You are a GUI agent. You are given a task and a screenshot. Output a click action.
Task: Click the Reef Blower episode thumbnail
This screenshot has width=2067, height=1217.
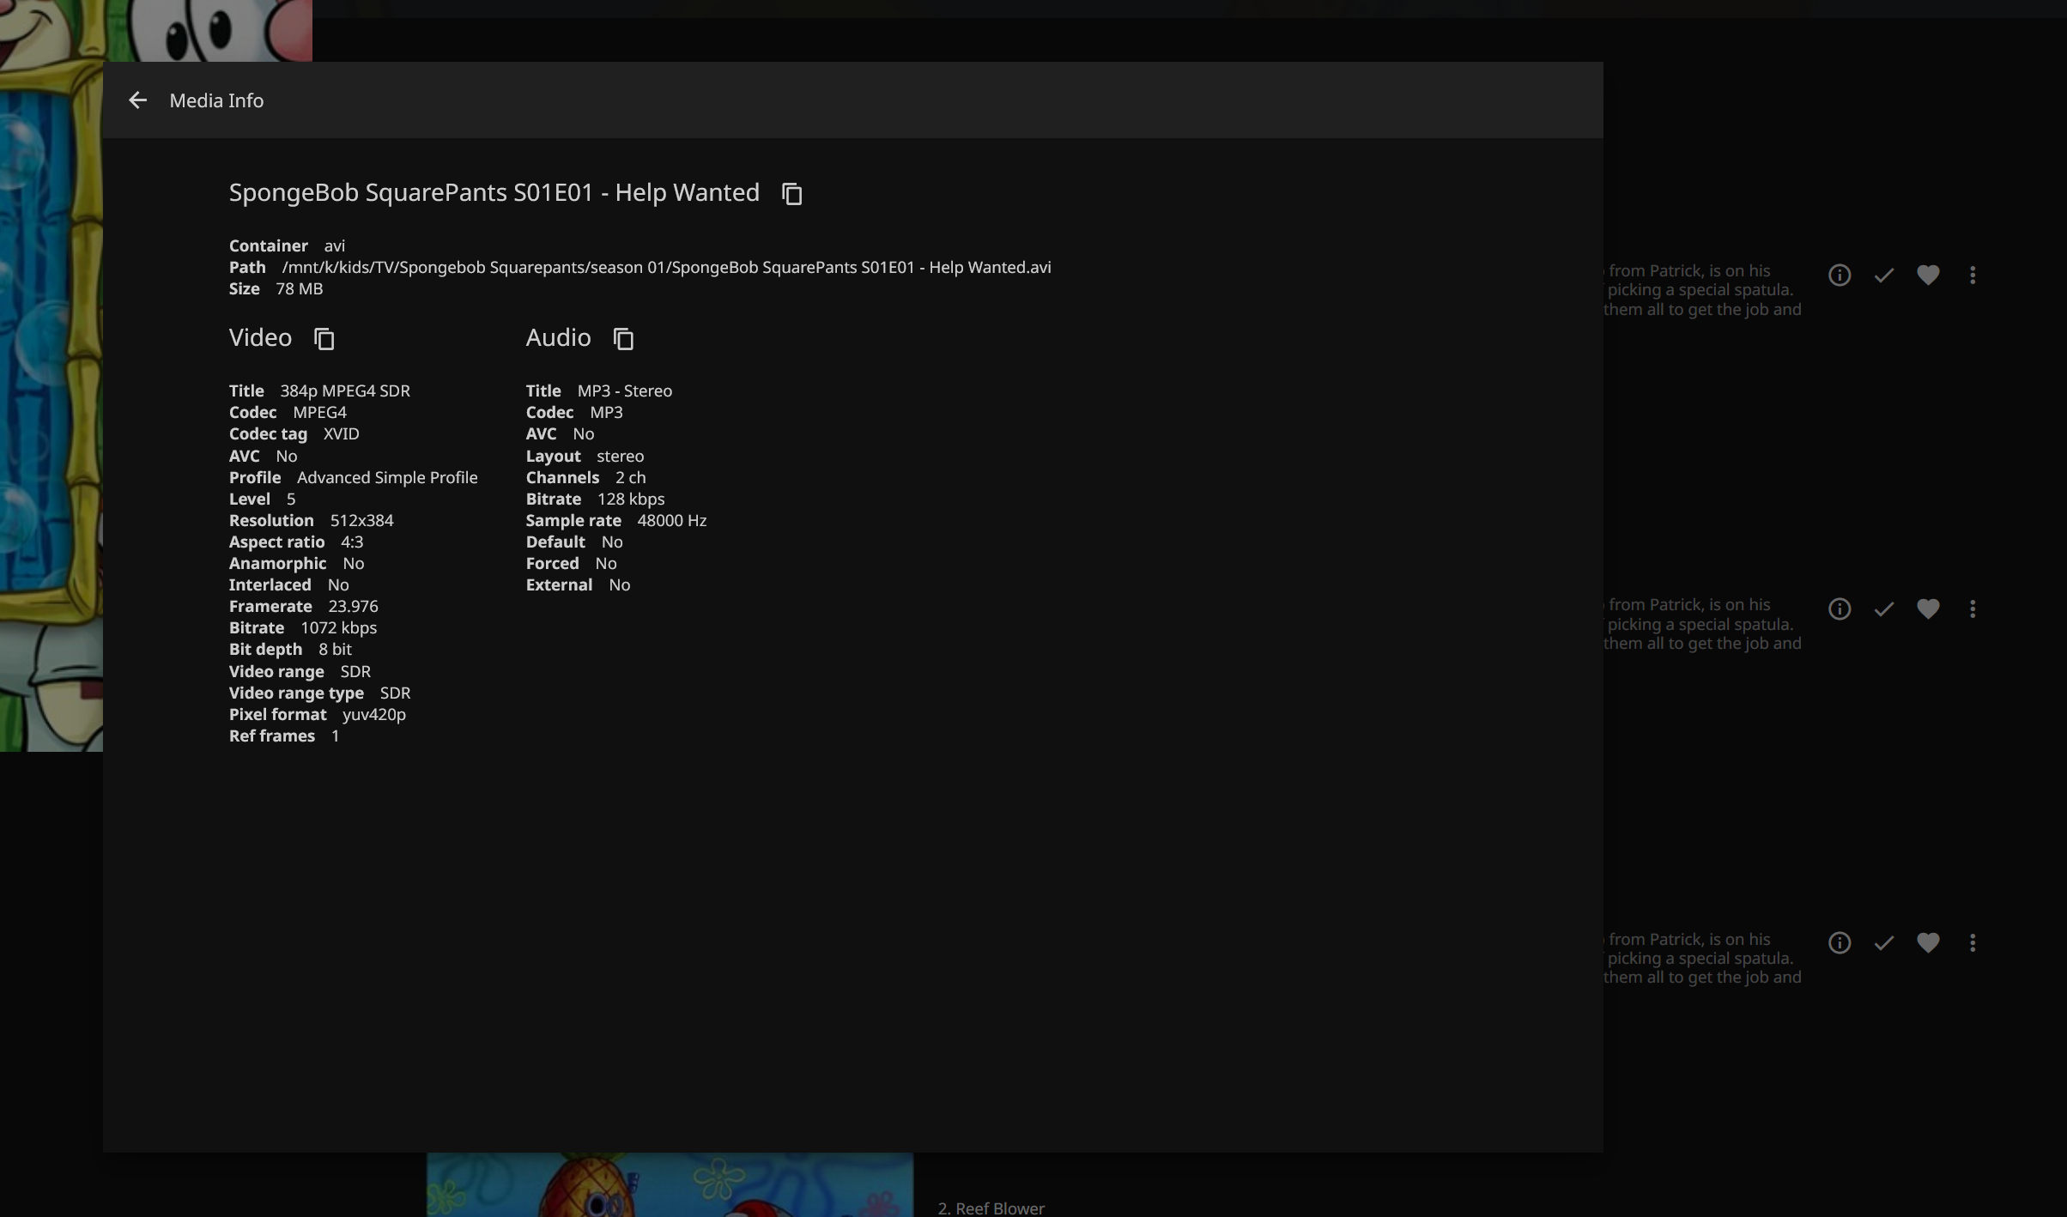click(x=670, y=1185)
